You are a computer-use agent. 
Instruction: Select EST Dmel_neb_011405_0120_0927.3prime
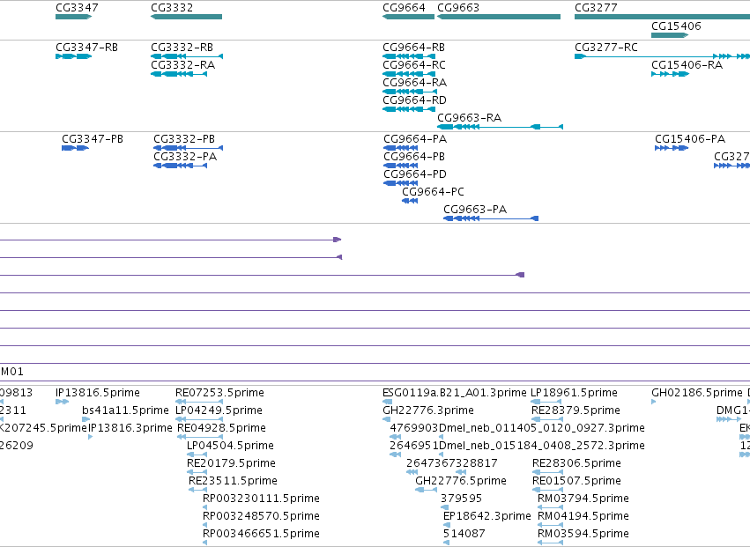441,437
